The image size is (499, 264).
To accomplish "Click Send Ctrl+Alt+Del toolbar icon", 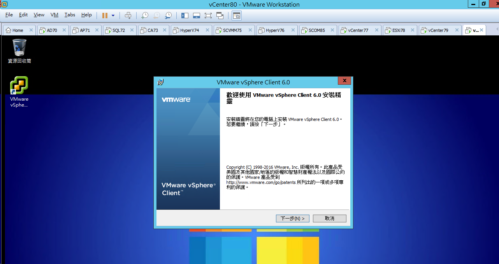I will 128,16.
